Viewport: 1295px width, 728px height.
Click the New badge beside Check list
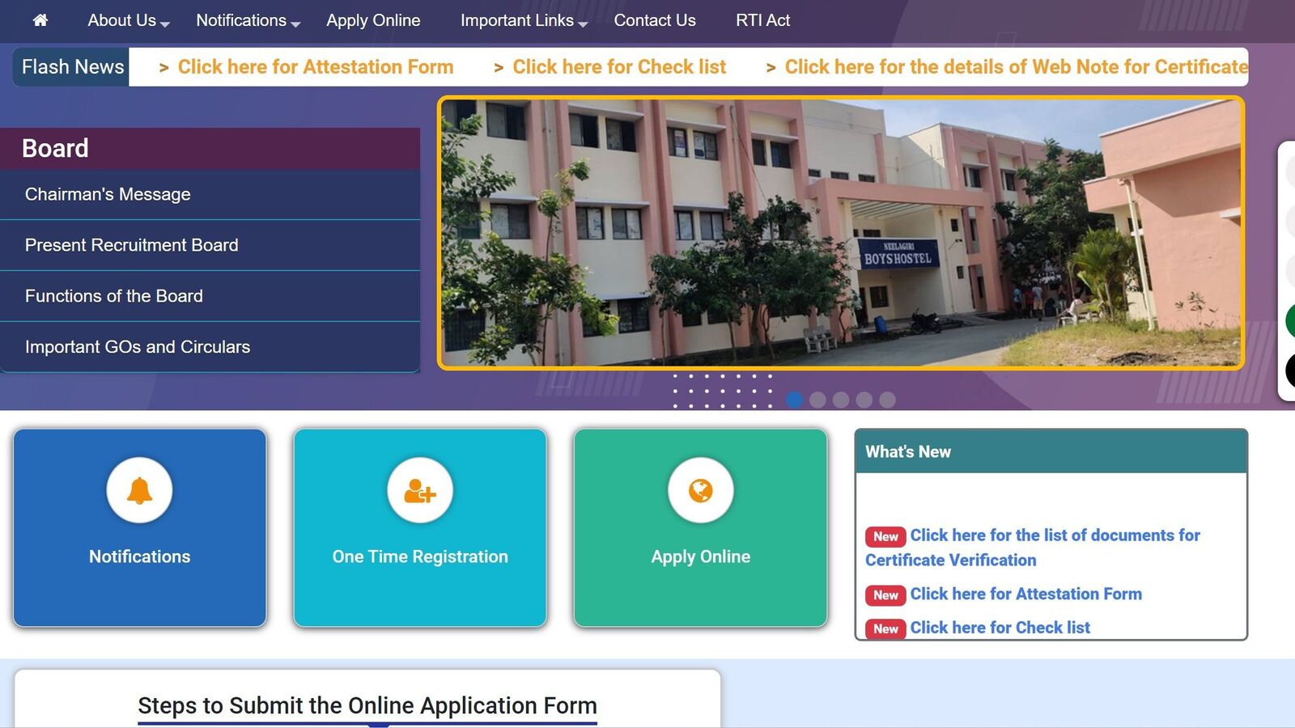885,629
